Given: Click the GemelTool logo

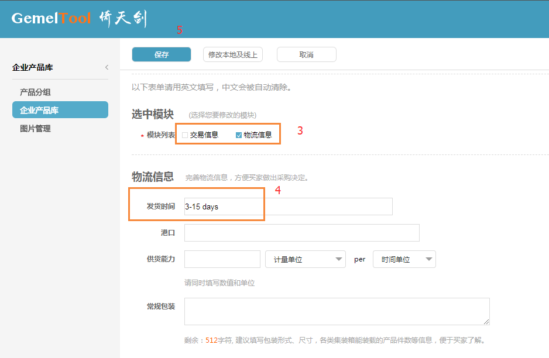Looking at the screenshot, I should point(51,18).
